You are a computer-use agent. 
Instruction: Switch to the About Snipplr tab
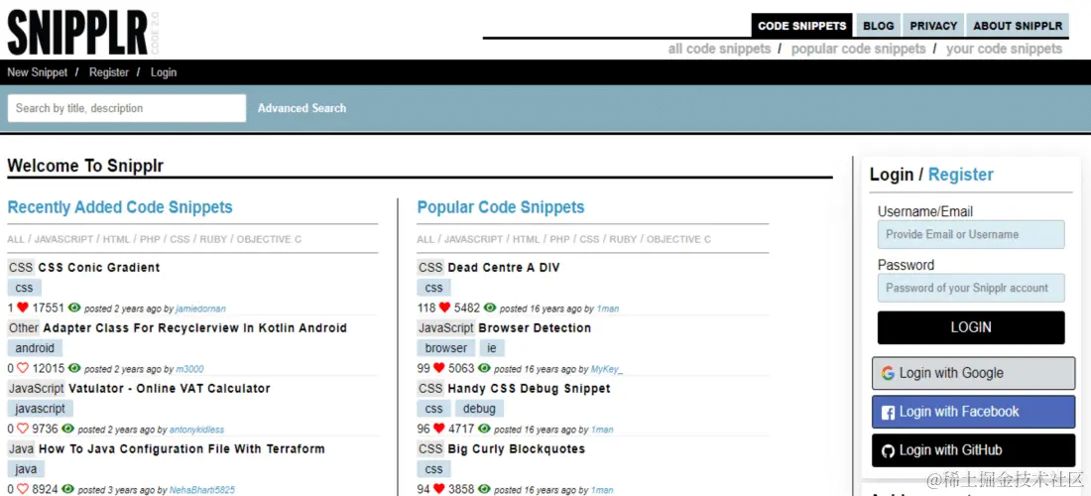(x=1017, y=26)
